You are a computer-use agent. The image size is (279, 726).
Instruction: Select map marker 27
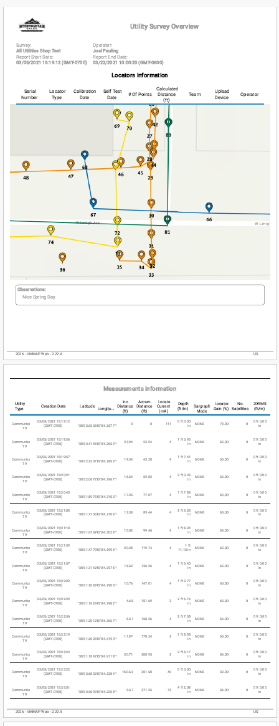(x=149, y=125)
